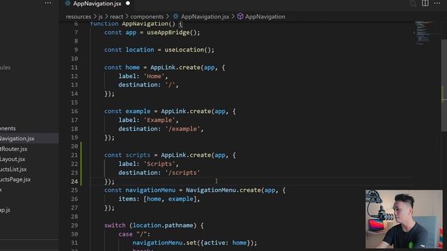Click on 'useLocation' in line 9
Screen dimensions: 447x251
coord(184,50)
